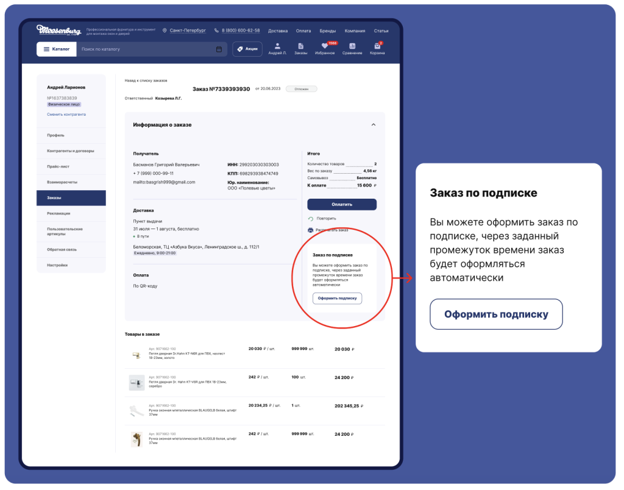Open Избранное favorites heart icon
This screenshot has height=490, width=624.
[x=325, y=46]
